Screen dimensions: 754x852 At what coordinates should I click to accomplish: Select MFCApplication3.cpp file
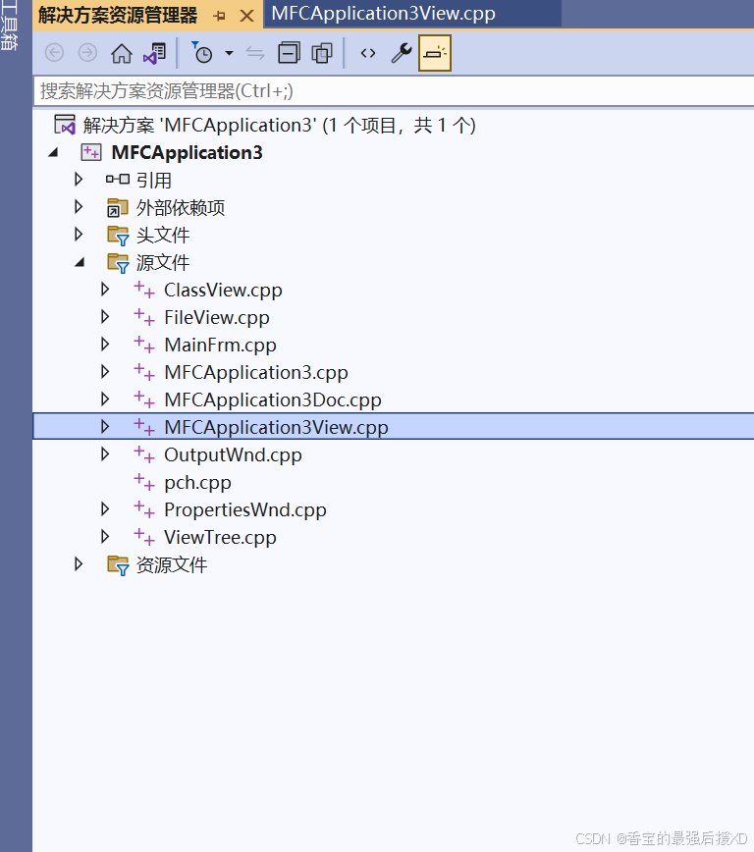coord(256,373)
